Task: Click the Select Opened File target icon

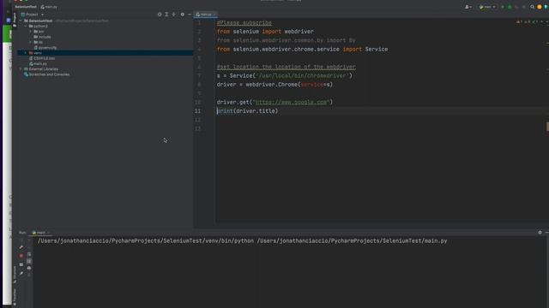Action: pyautogui.click(x=160, y=15)
